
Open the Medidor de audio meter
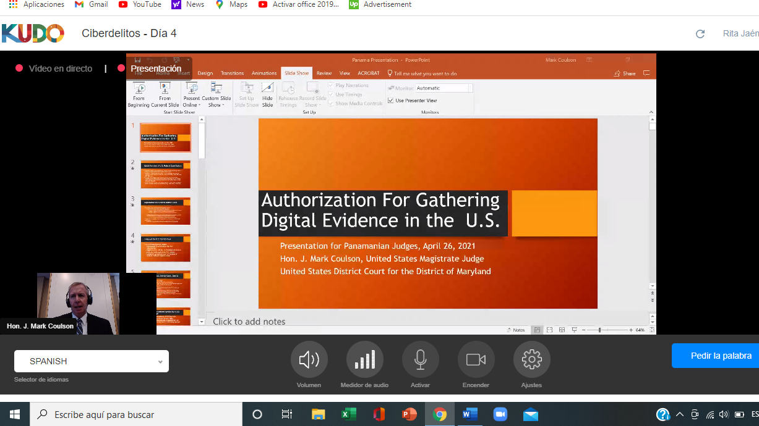click(365, 359)
